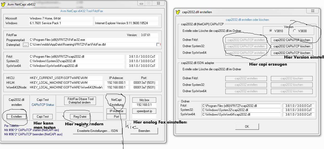Click the HKLM IP-Adresse 192.168.000.1 field

pos(116,83)
